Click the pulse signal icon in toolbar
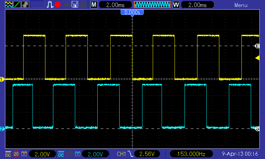This screenshot has height=159, width=265. 50,5
